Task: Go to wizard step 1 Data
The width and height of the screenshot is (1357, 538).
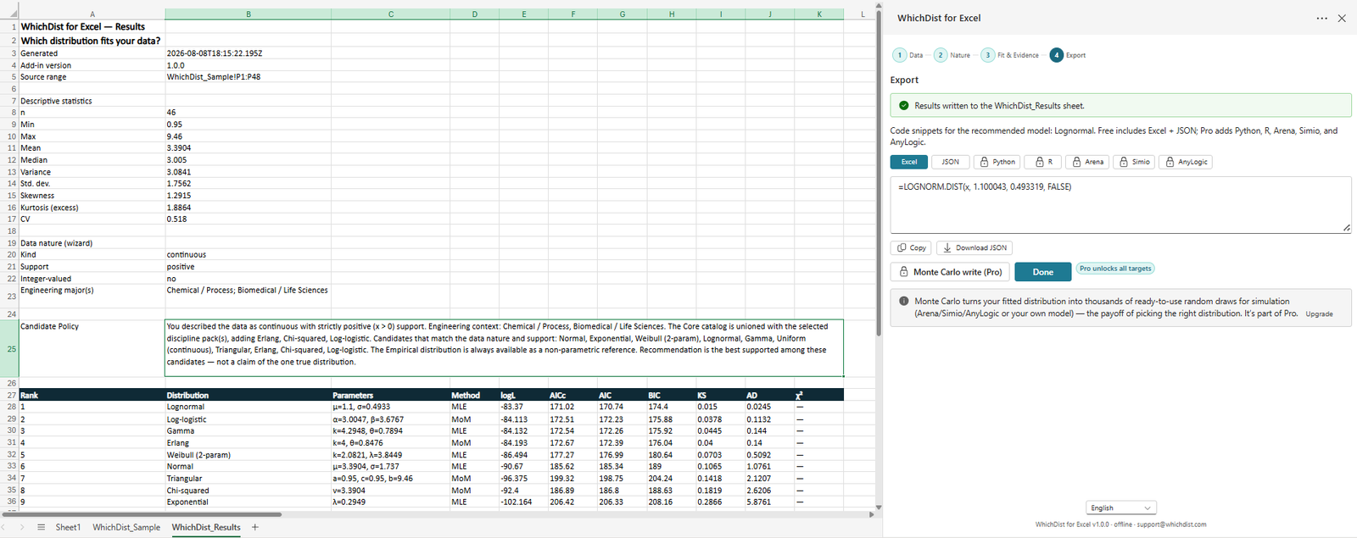Action: point(907,55)
